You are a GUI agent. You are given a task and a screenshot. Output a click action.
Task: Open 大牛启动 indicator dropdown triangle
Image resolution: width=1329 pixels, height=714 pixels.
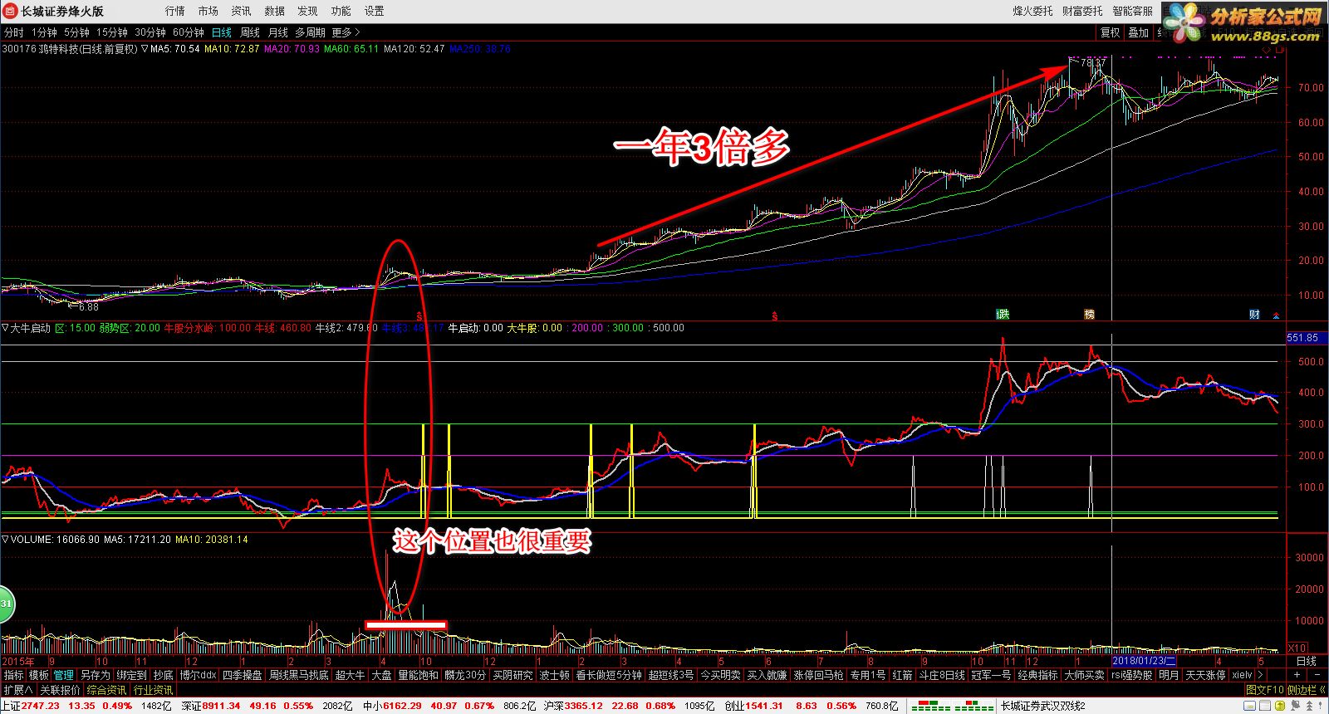tap(5, 328)
